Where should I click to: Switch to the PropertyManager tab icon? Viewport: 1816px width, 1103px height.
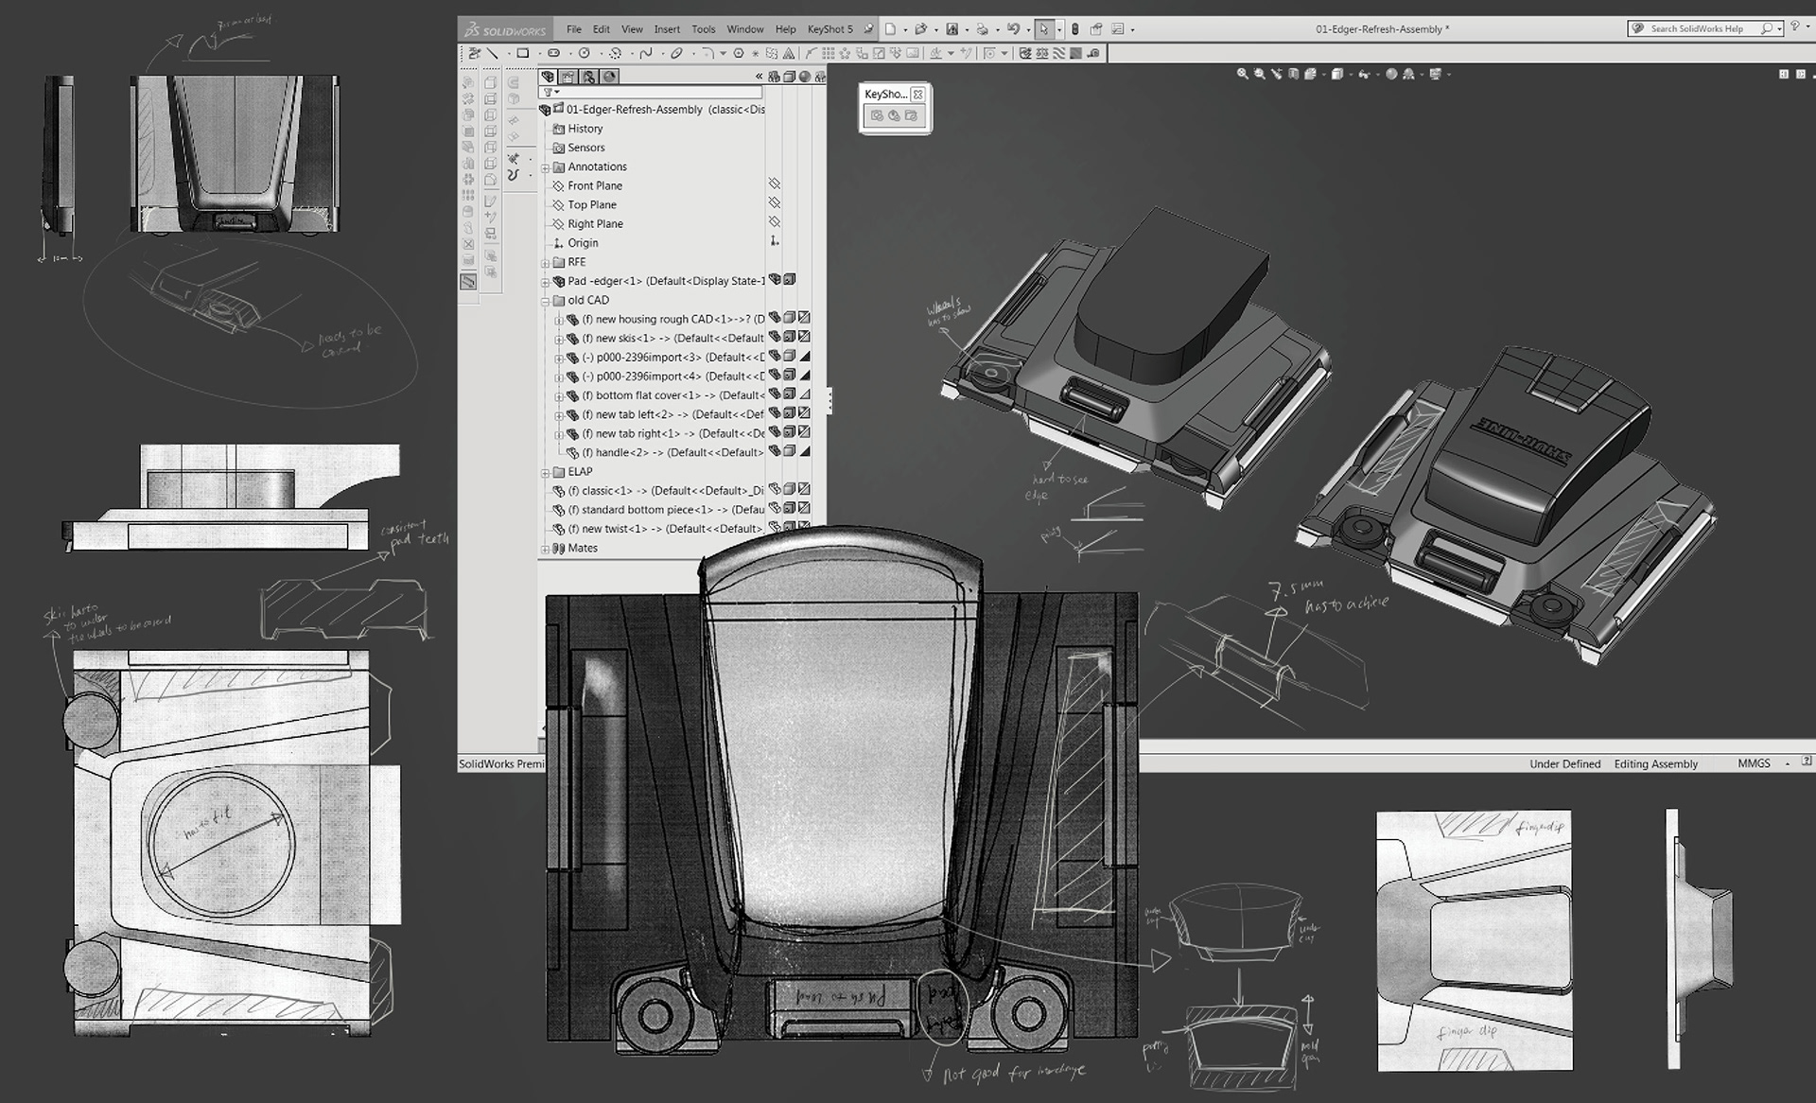pyautogui.click(x=567, y=77)
